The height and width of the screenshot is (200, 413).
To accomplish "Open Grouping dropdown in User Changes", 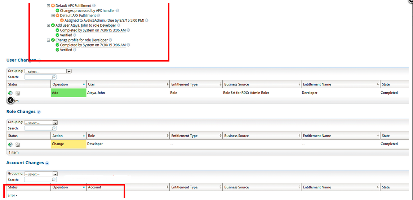I will [68, 71].
